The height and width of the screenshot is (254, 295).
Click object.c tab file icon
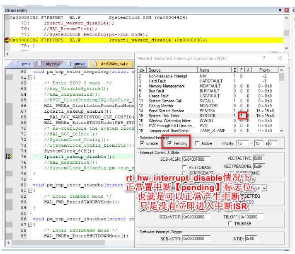point(40,64)
